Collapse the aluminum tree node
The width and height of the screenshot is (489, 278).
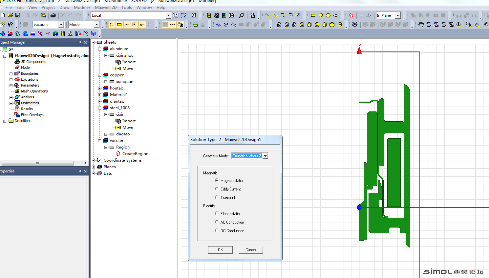pyautogui.click(x=99, y=49)
